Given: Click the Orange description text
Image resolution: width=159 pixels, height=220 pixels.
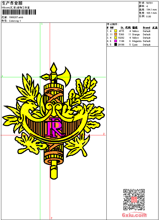Looking at the screenshot, I should point(136,35).
